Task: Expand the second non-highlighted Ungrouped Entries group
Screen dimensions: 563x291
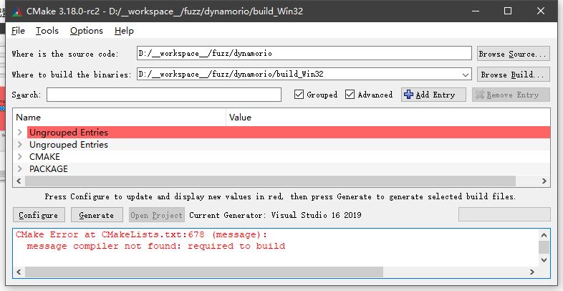Action: [x=20, y=144]
